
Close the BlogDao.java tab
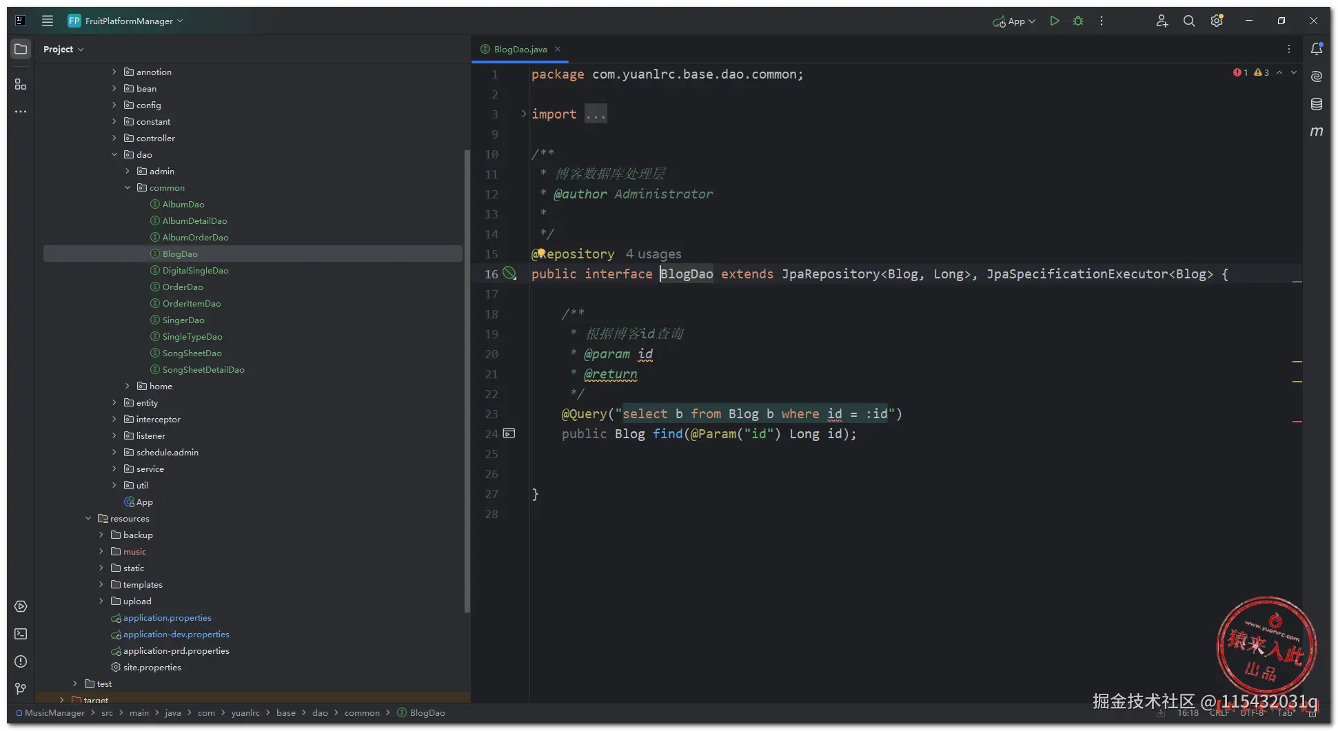[558, 49]
